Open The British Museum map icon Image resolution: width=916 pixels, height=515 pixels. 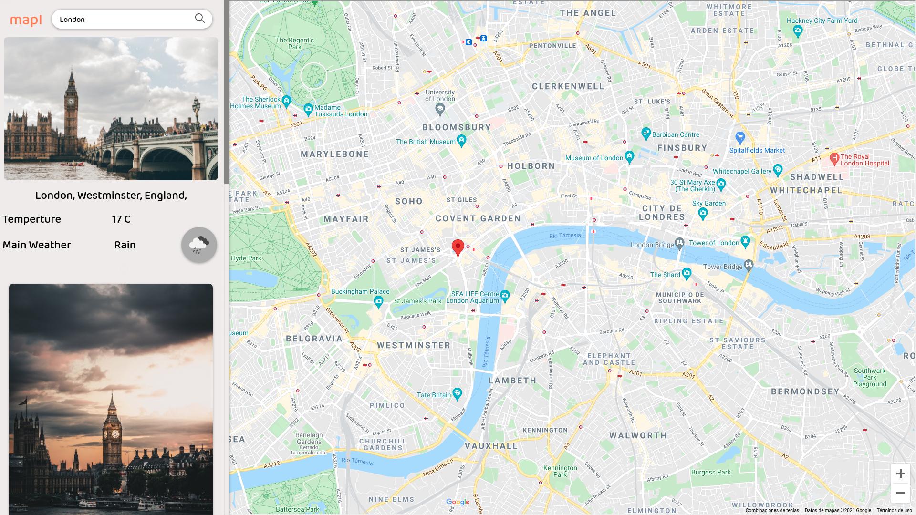pyautogui.click(x=461, y=141)
